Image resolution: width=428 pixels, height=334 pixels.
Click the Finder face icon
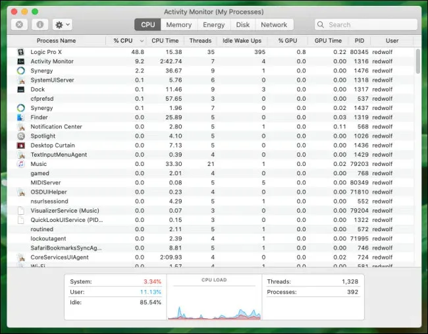click(21, 117)
